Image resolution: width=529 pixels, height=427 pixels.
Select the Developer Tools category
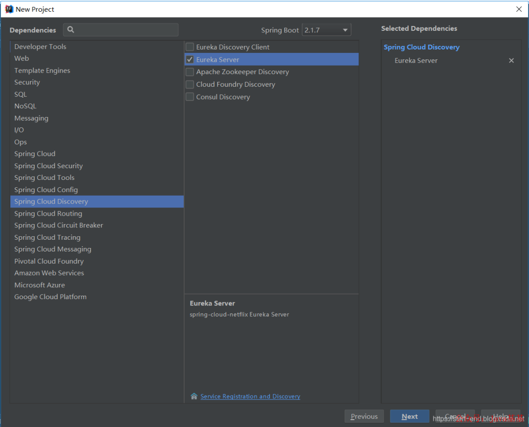tap(97, 47)
